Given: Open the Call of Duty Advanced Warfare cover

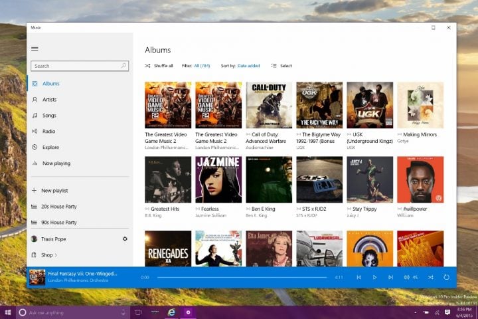Looking at the screenshot, I should 269,105.
